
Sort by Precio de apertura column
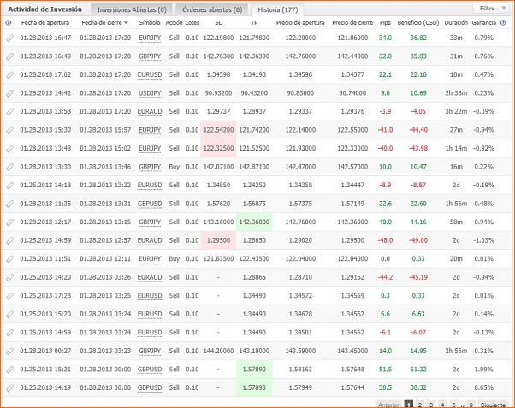click(x=300, y=22)
